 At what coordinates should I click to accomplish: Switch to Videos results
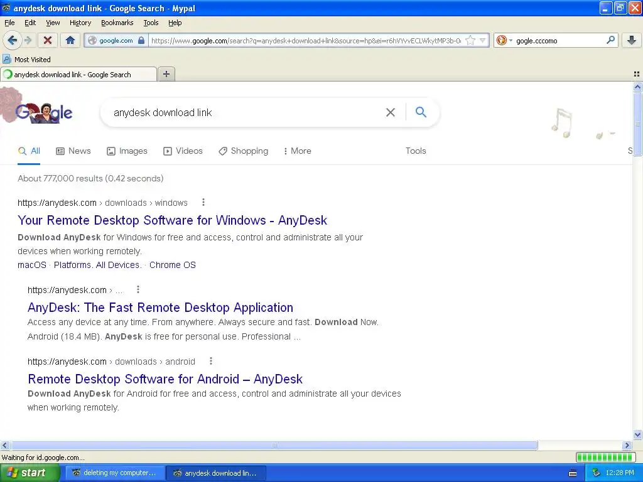pos(183,151)
